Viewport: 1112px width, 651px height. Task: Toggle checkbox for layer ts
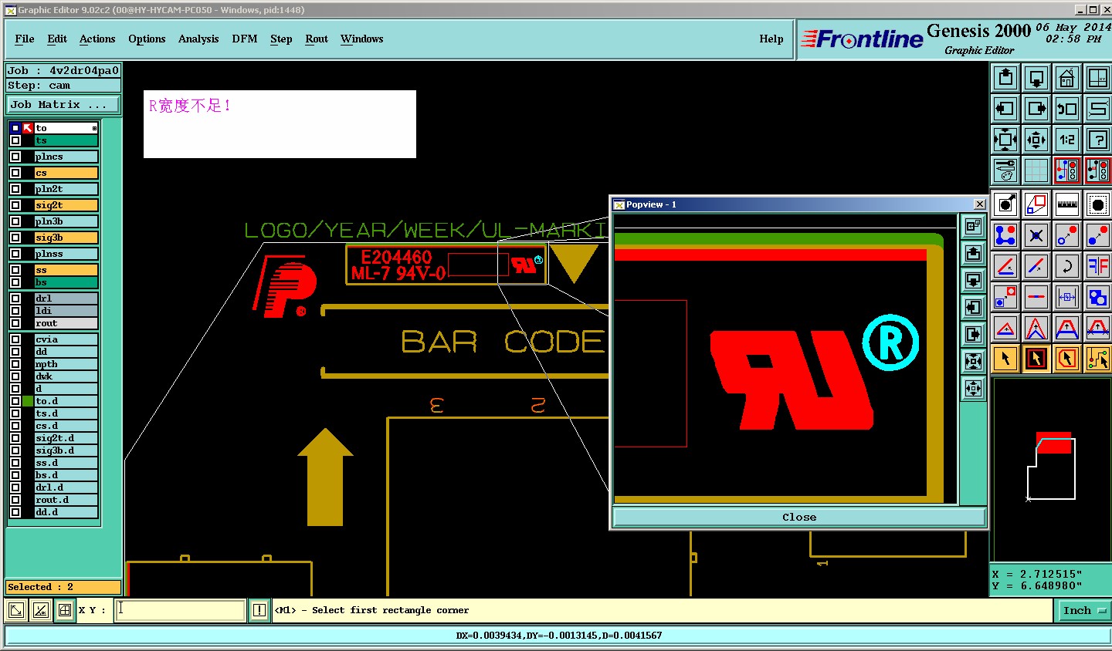(x=15, y=140)
